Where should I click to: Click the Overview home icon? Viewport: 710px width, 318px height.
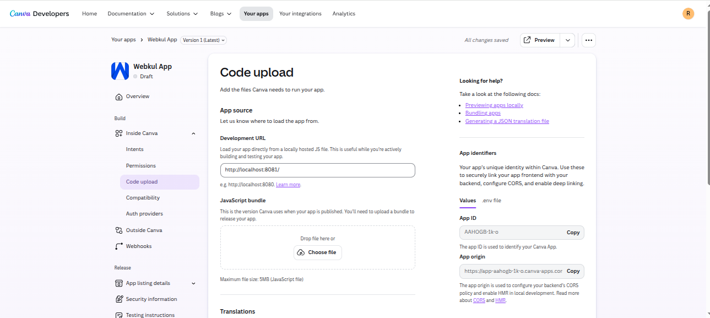pyautogui.click(x=119, y=96)
